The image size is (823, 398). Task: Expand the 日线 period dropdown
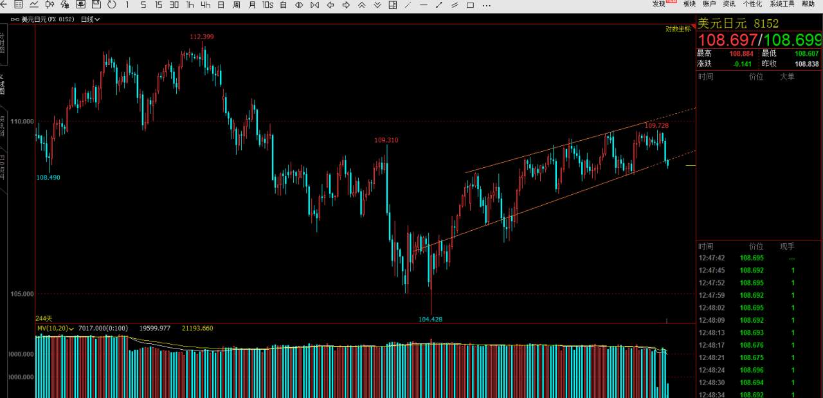90,19
